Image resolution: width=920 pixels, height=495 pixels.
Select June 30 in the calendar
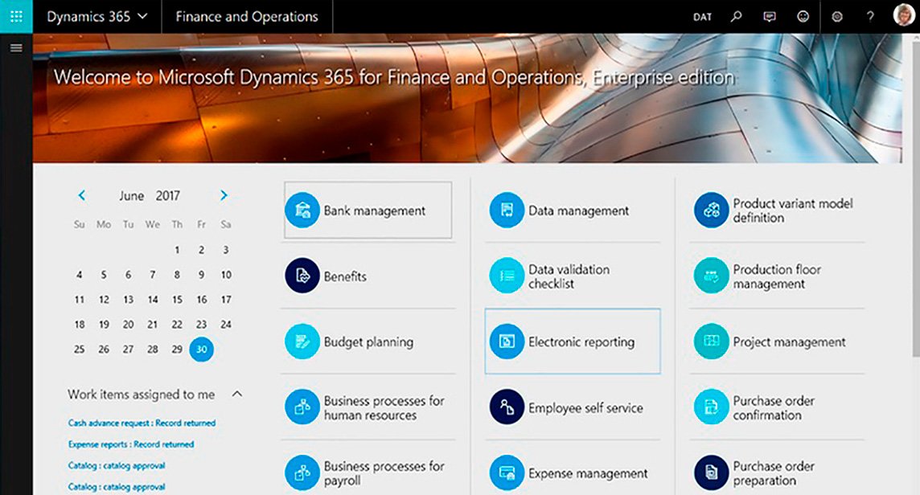[x=201, y=349]
